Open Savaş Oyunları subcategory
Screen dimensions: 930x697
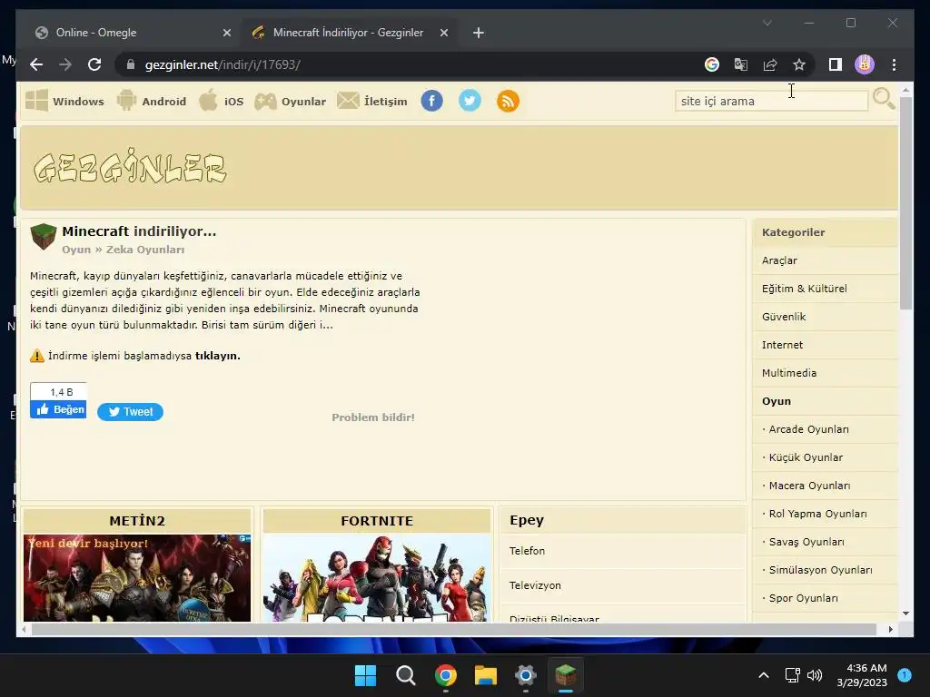(806, 542)
